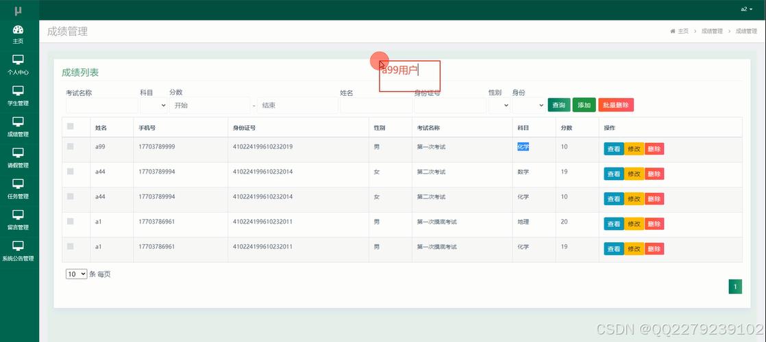Click 查看 for the a99 row

coord(614,149)
